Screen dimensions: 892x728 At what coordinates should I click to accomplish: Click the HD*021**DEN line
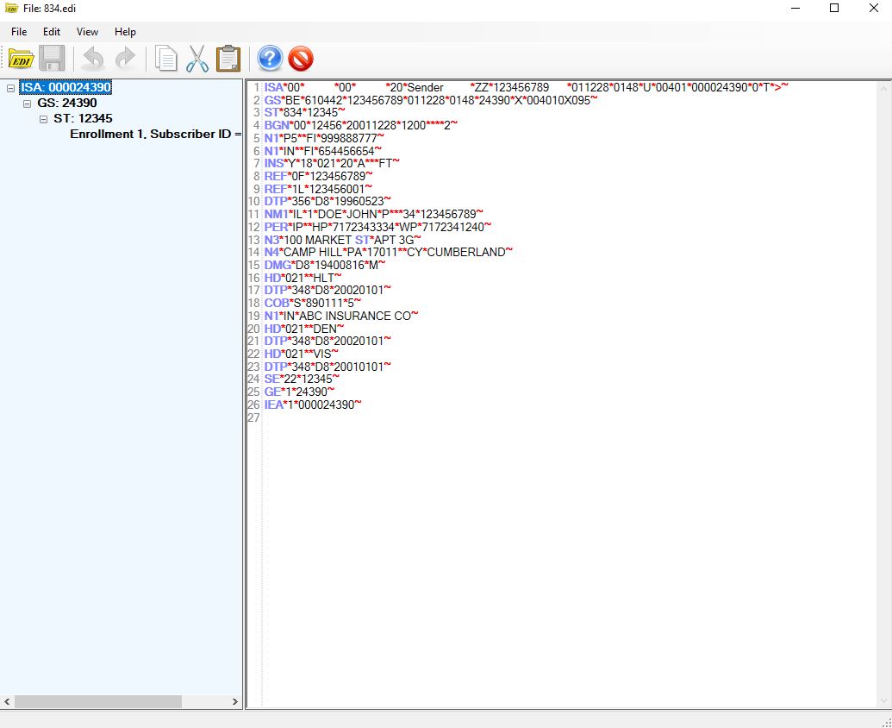pos(303,329)
